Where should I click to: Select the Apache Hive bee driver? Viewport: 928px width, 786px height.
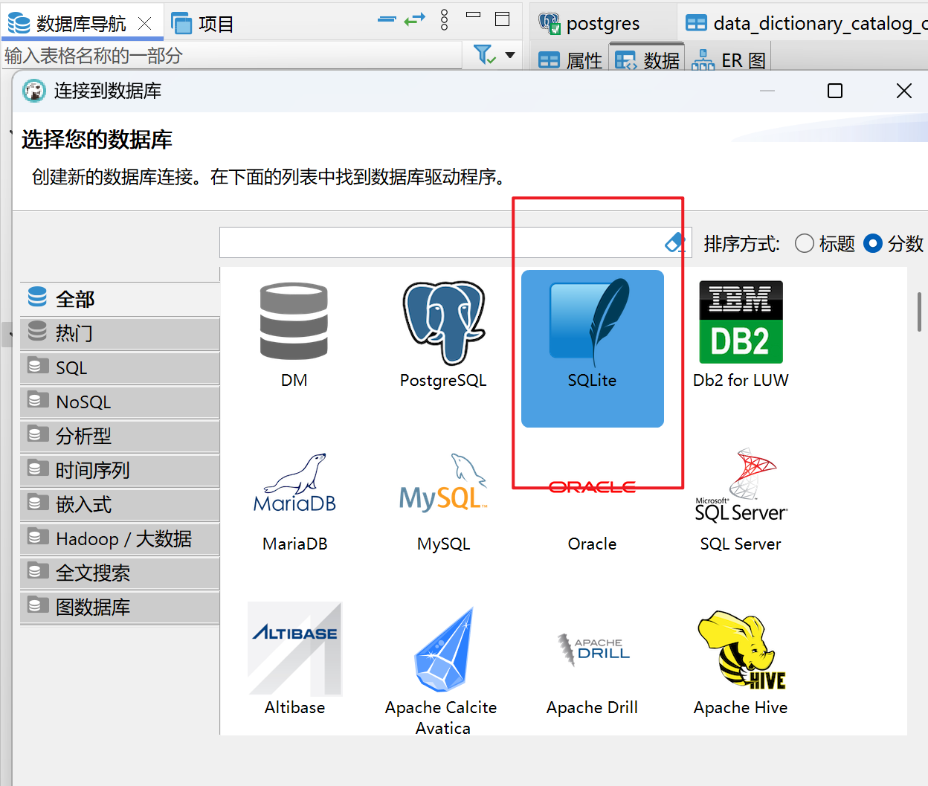coord(741,650)
